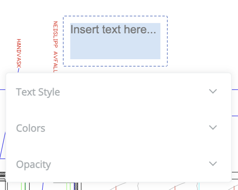Open the Colors label row
The width and height of the screenshot is (238, 190).
(118, 128)
